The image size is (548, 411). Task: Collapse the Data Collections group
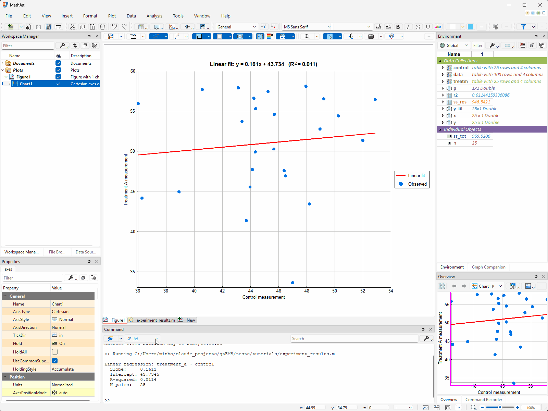click(440, 61)
